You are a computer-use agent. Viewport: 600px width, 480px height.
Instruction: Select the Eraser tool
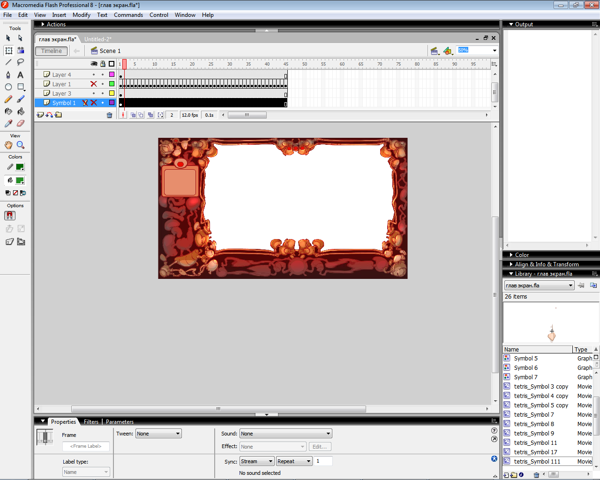coord(20,124)
